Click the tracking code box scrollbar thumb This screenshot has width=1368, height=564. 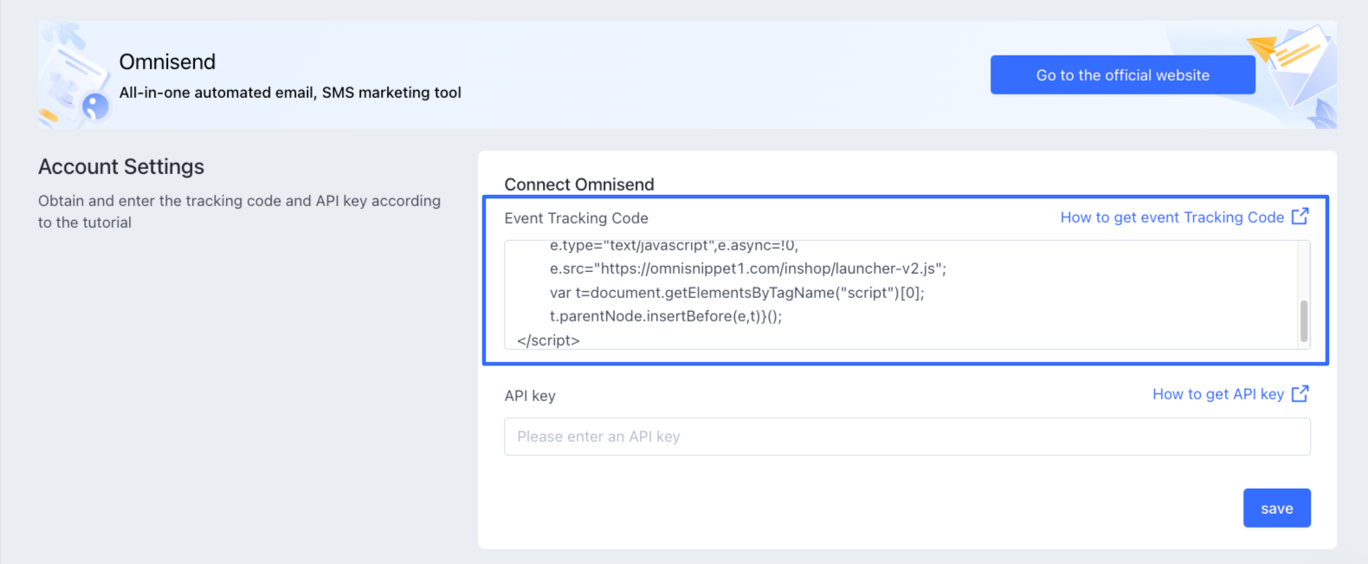tap(1303, 321)
